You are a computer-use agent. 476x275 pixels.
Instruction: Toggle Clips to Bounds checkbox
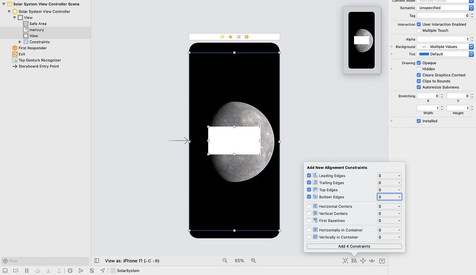click(419, 81)
